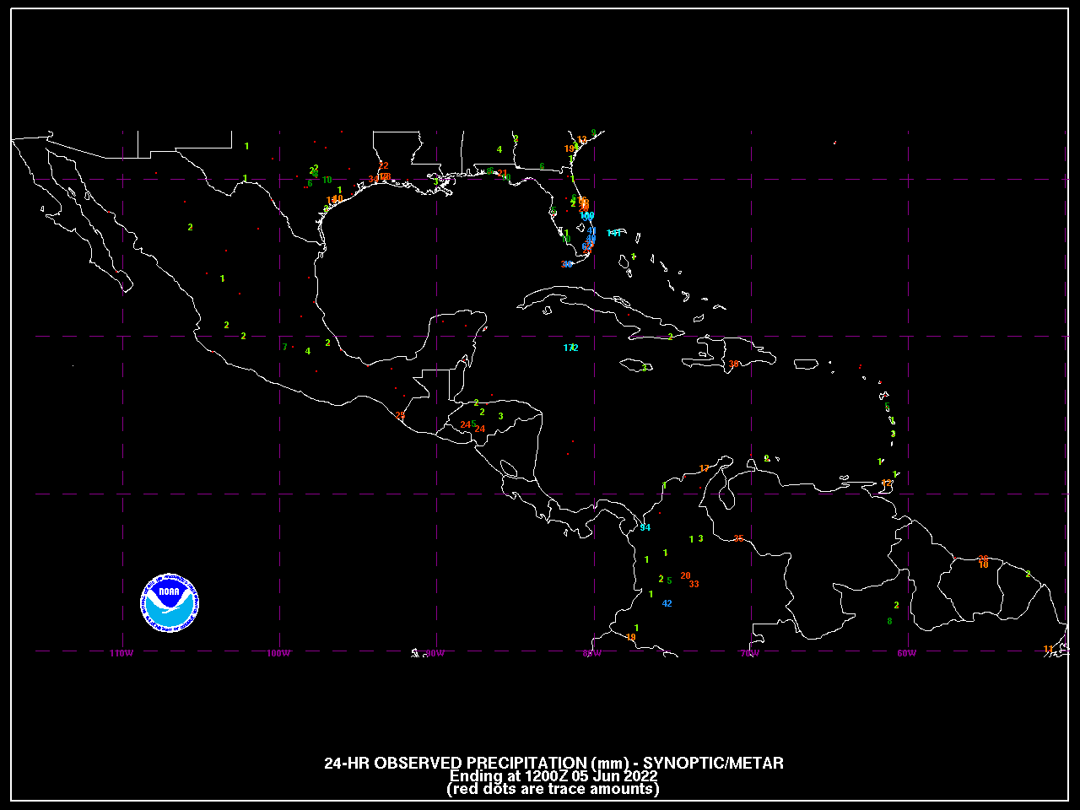Click the '35' value on Venezuela's border
Image resolution: width=1080 pixels, height=810 pixels.
(x=739, y=538)
